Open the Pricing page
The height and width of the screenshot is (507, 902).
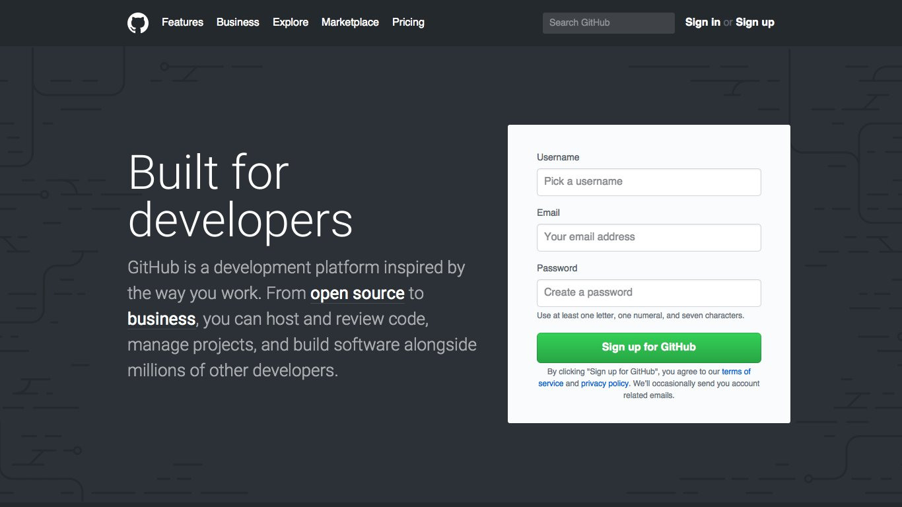click(408, 22)
